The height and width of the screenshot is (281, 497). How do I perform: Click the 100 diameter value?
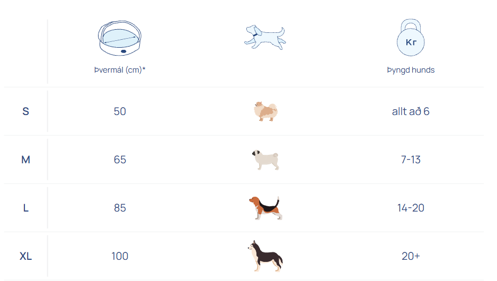click(120, 256)
